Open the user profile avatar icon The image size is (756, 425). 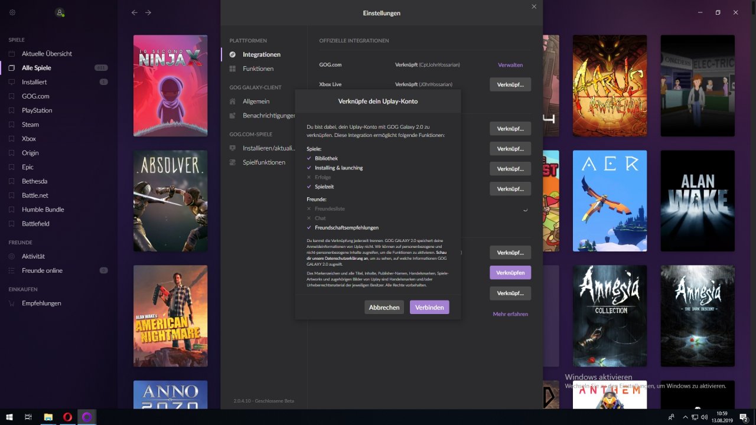(59, 12)
